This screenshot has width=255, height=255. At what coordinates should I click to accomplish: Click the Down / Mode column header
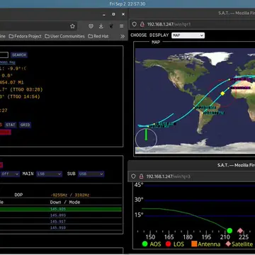point(65,203)
